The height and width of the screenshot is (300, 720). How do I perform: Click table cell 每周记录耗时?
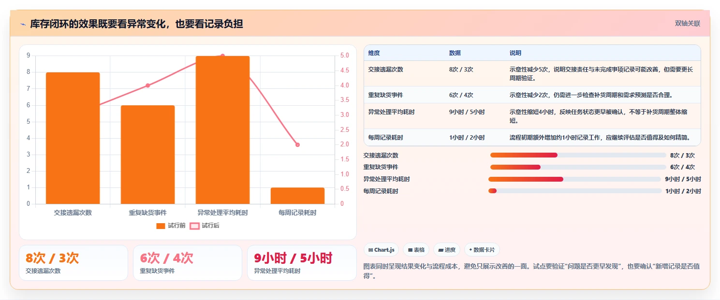click(385, 138)
